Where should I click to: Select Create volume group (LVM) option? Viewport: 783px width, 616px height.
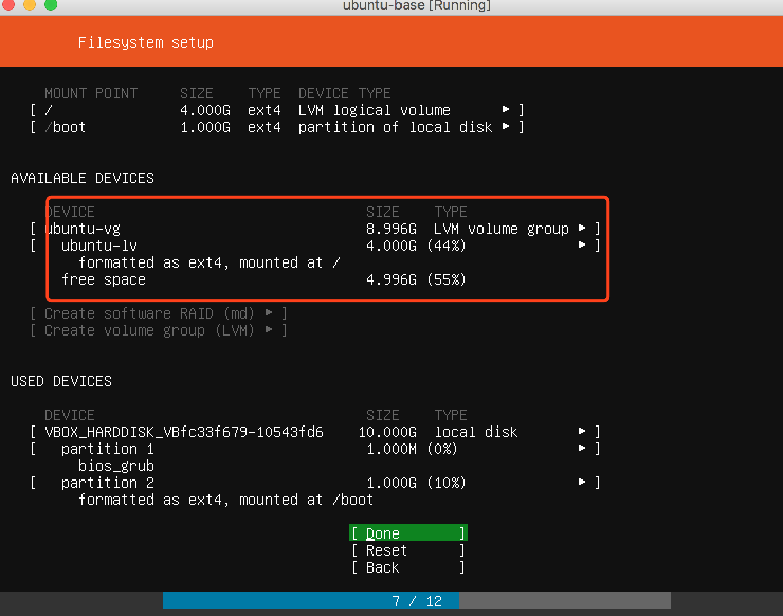pos(158,330)
